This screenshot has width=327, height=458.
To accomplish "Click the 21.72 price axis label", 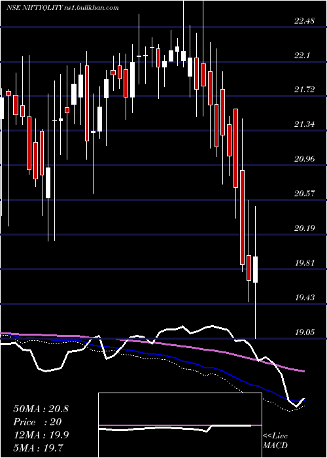I will point(304,90).
